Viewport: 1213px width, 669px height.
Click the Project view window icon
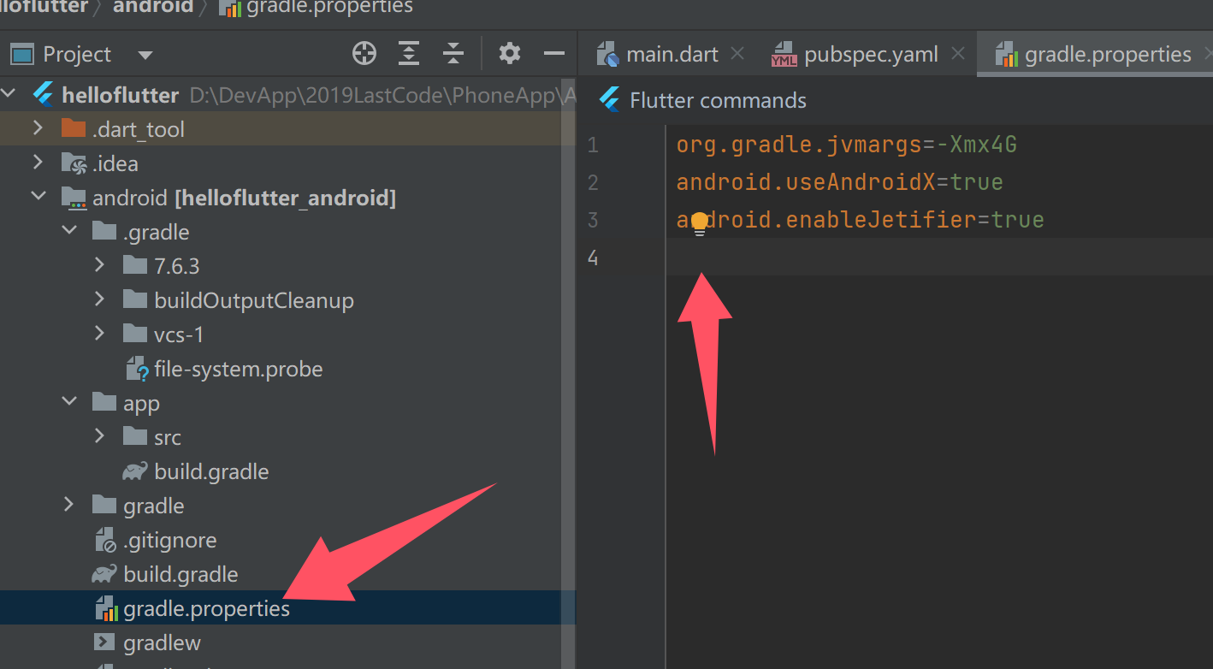22,55
